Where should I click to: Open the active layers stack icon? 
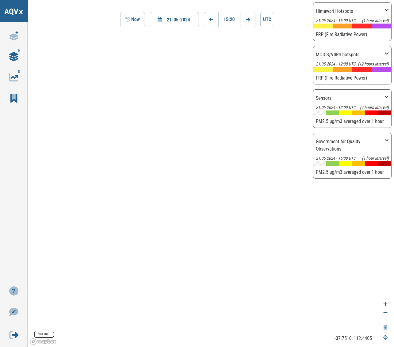[x=14, y=57]
